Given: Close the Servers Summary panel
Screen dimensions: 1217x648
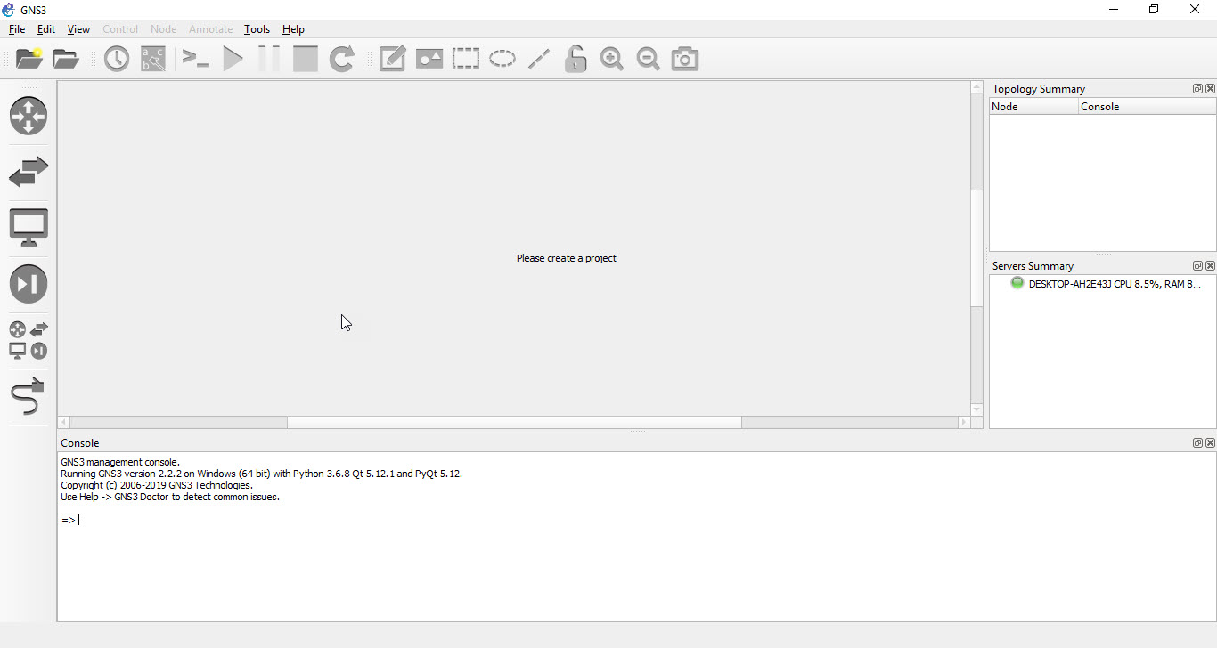Looking at the screenshot, I should [1210, 266].
